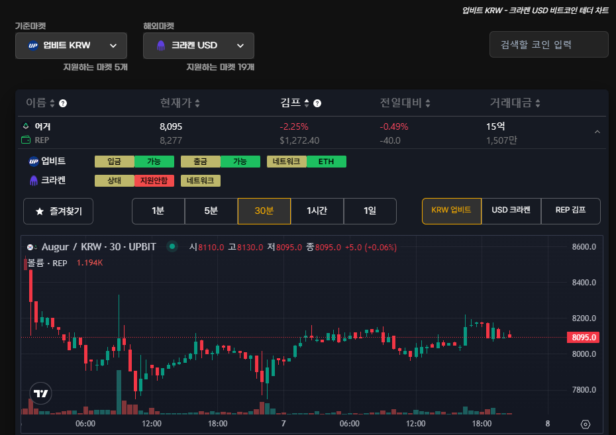Add to favorites with 즐겨찾기 button

[58, 211]
